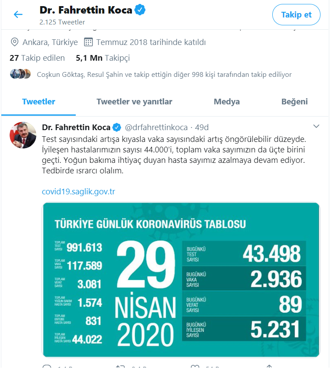Switch to the Medya tab
Screen dimensions: 331x369
226,101
